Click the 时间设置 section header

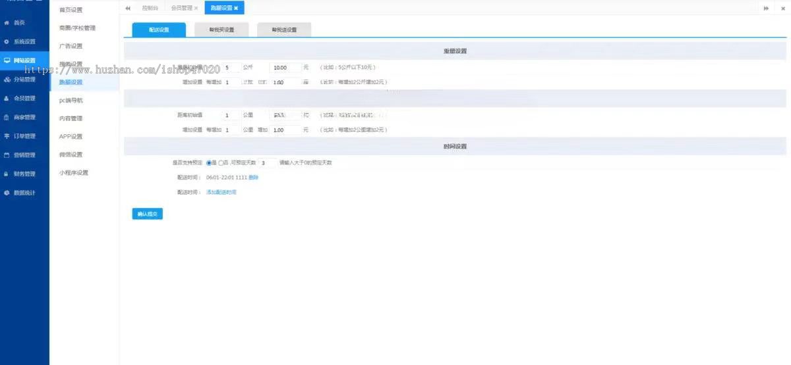455,147
